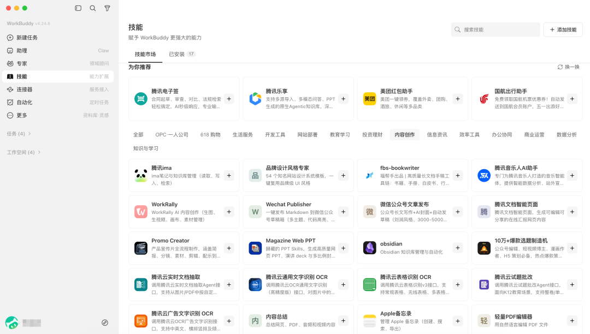Click the 品牌设计风格专家 icon
590x334 pixels.
pos(255,175)
